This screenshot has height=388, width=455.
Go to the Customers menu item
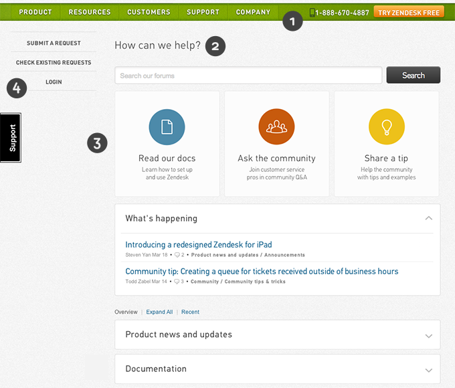point(149,12)
